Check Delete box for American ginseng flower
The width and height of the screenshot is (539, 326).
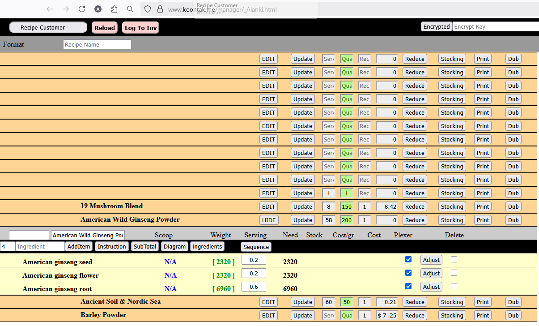click(x=454, y=273)
